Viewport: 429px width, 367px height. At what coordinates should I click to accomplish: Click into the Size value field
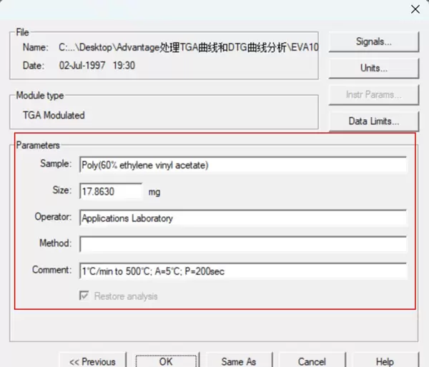pyautogui.click(x=111, y=191)
